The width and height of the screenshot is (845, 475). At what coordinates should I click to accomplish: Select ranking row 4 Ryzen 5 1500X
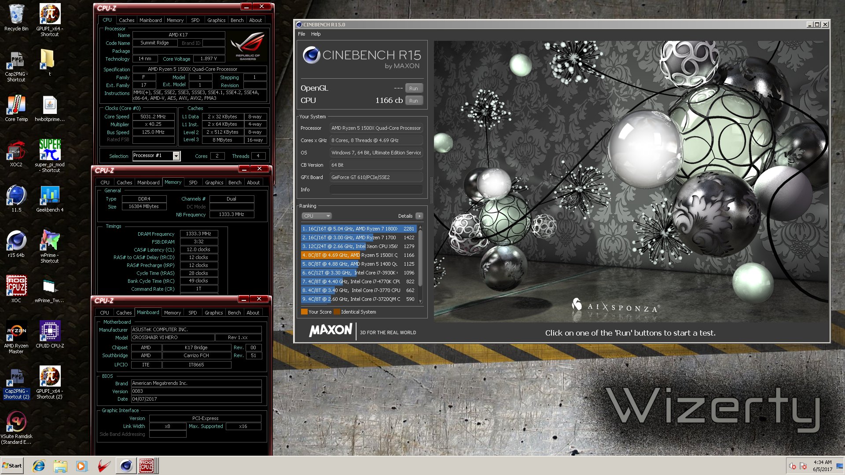coord(359,255)
